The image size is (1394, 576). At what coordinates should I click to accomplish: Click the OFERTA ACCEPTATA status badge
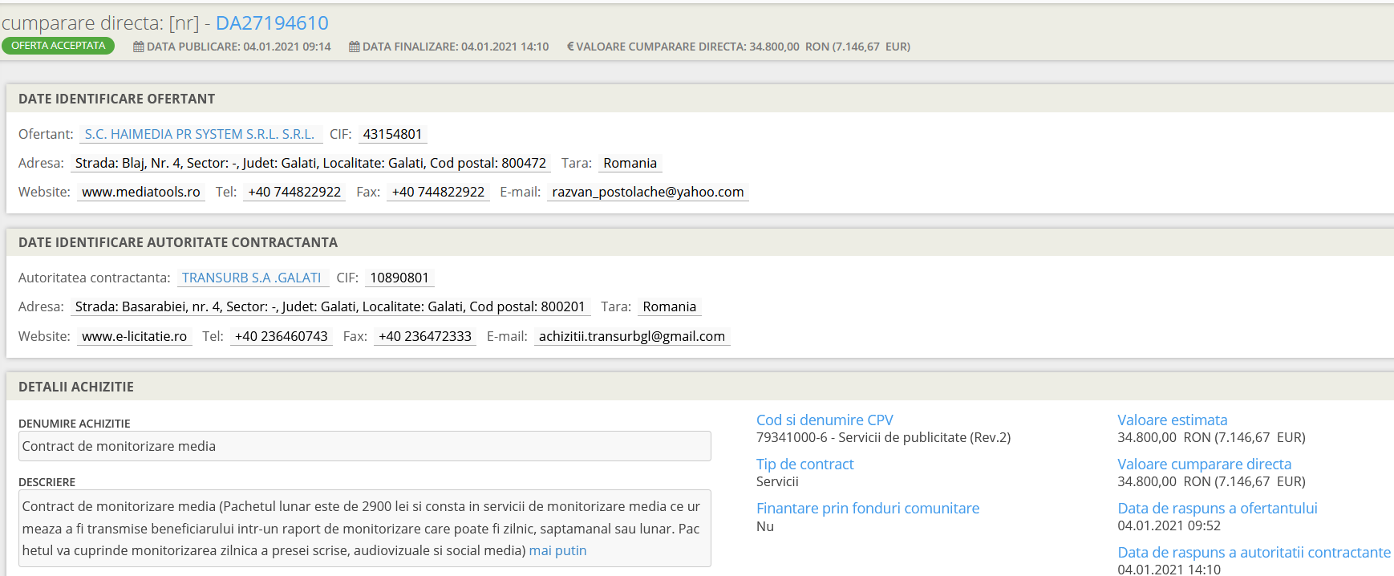(x=58, y=46)
